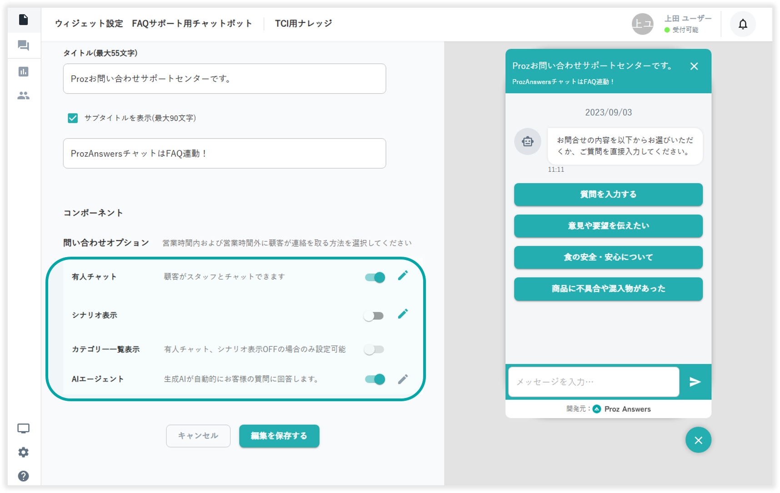Open the help question mark icon
The height and width of the screenshot is (493, 780).
(x=23, y=476)
